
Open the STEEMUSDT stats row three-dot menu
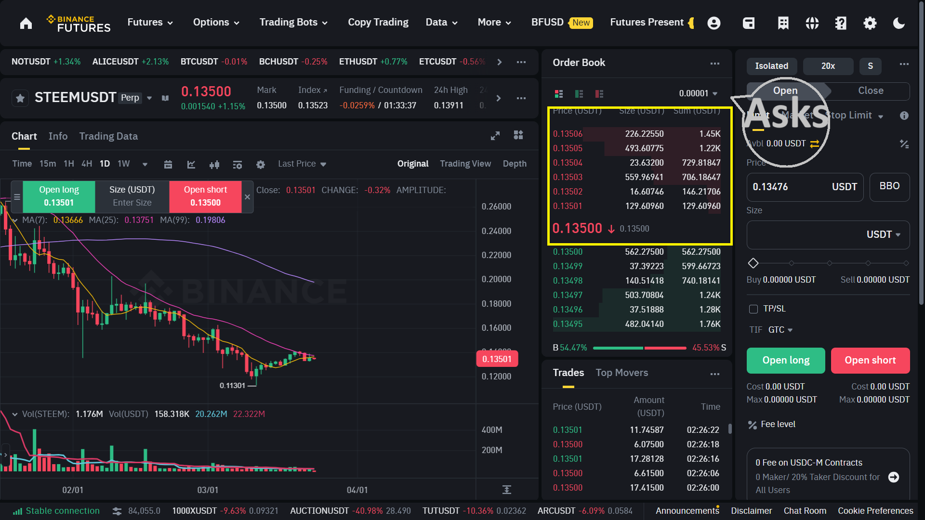(x=521, y=98)
